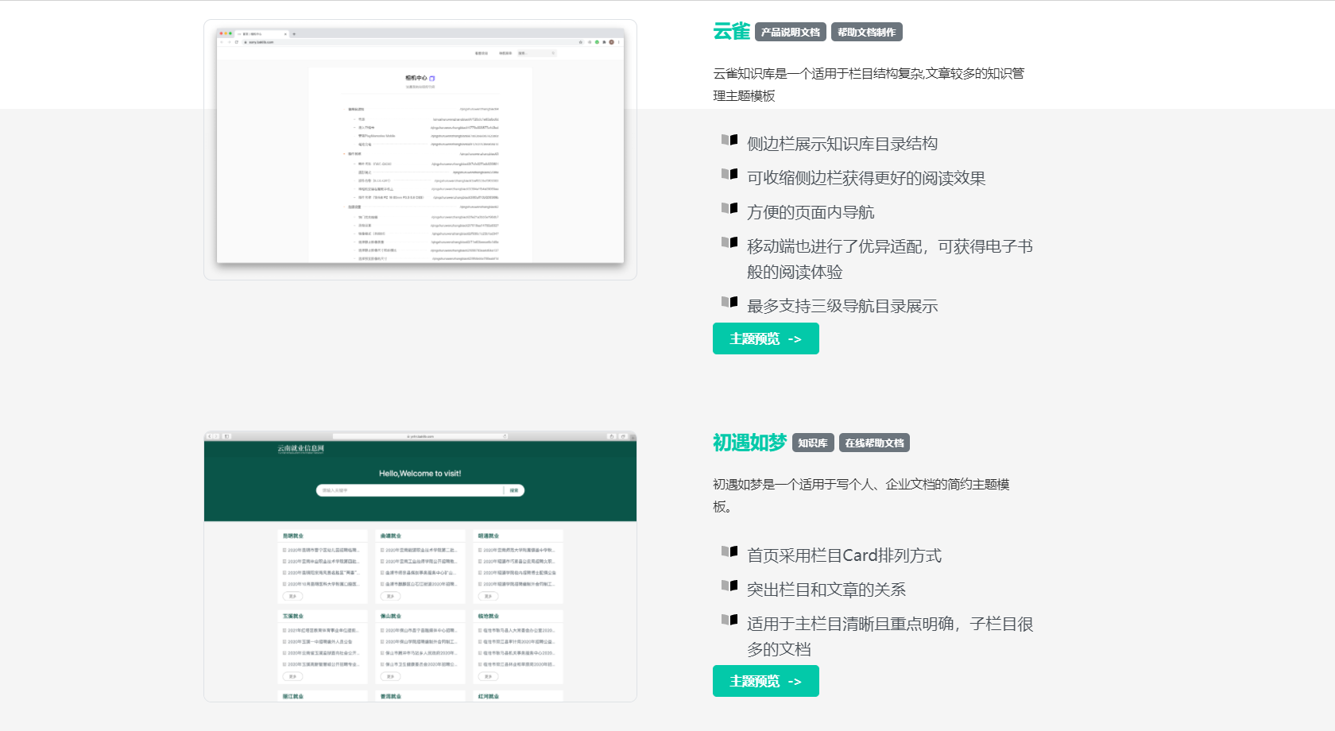Click the 云雀知识库 description paragraph
1335x731 pixels.
click(x=869, y=84)
